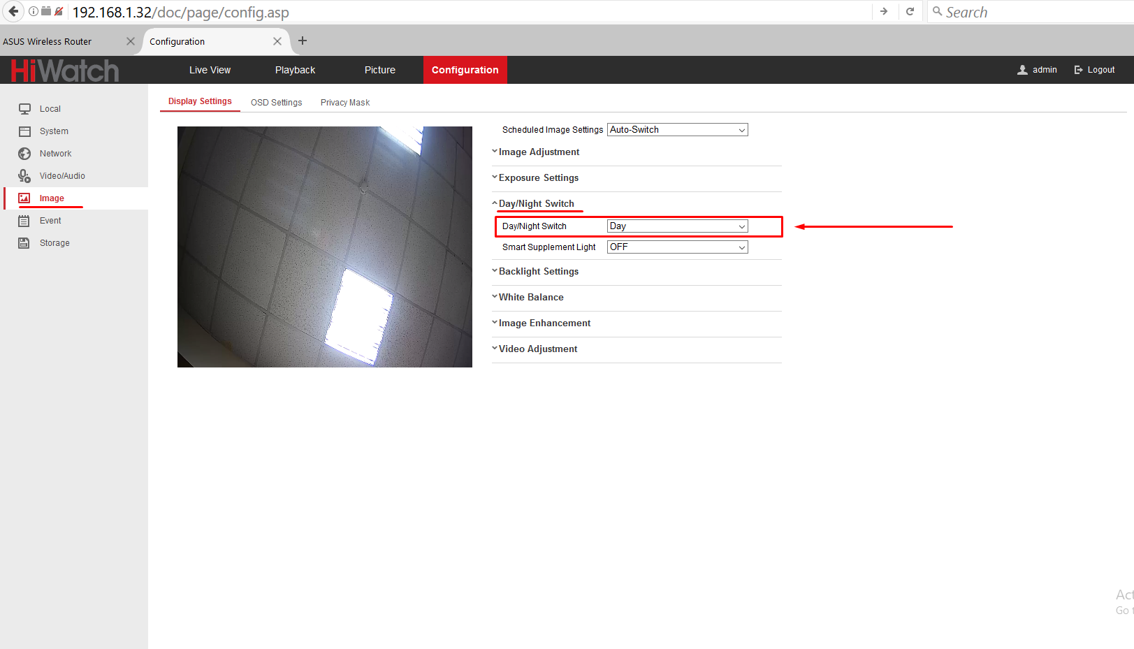
Task: Click the Event calendar icon
Action: (24, 221)
